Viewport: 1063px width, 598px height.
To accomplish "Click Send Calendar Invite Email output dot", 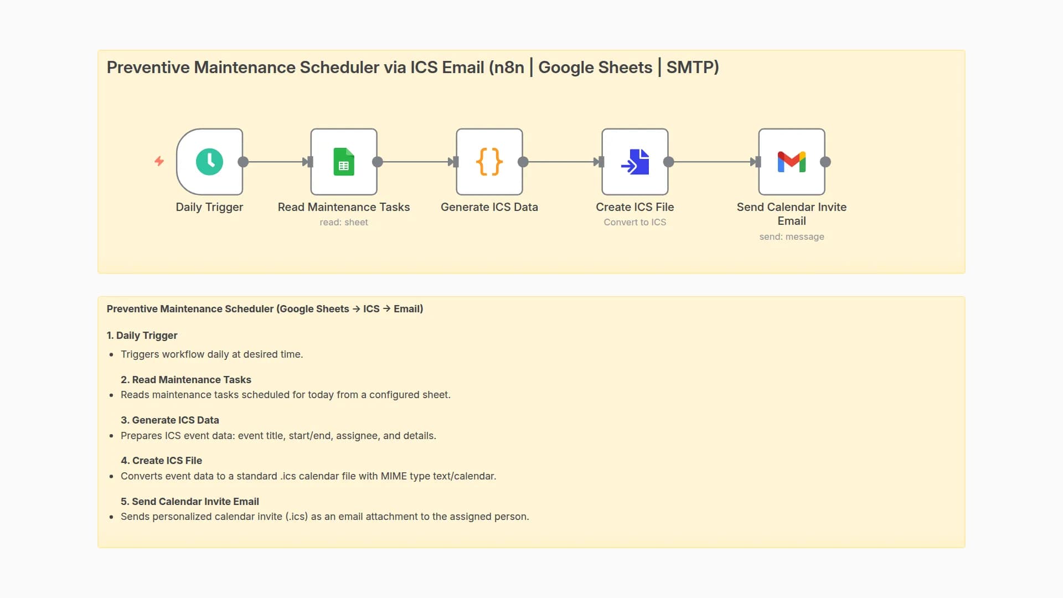I will tap(825, 162).
